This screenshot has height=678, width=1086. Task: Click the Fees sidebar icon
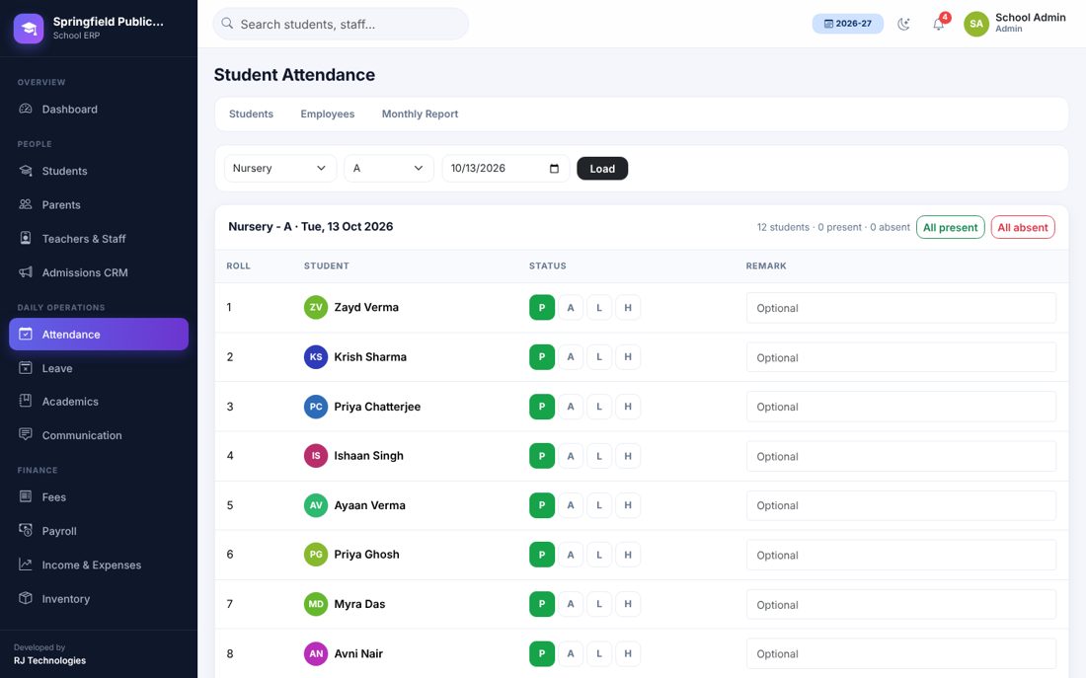[x=26, y=496]
